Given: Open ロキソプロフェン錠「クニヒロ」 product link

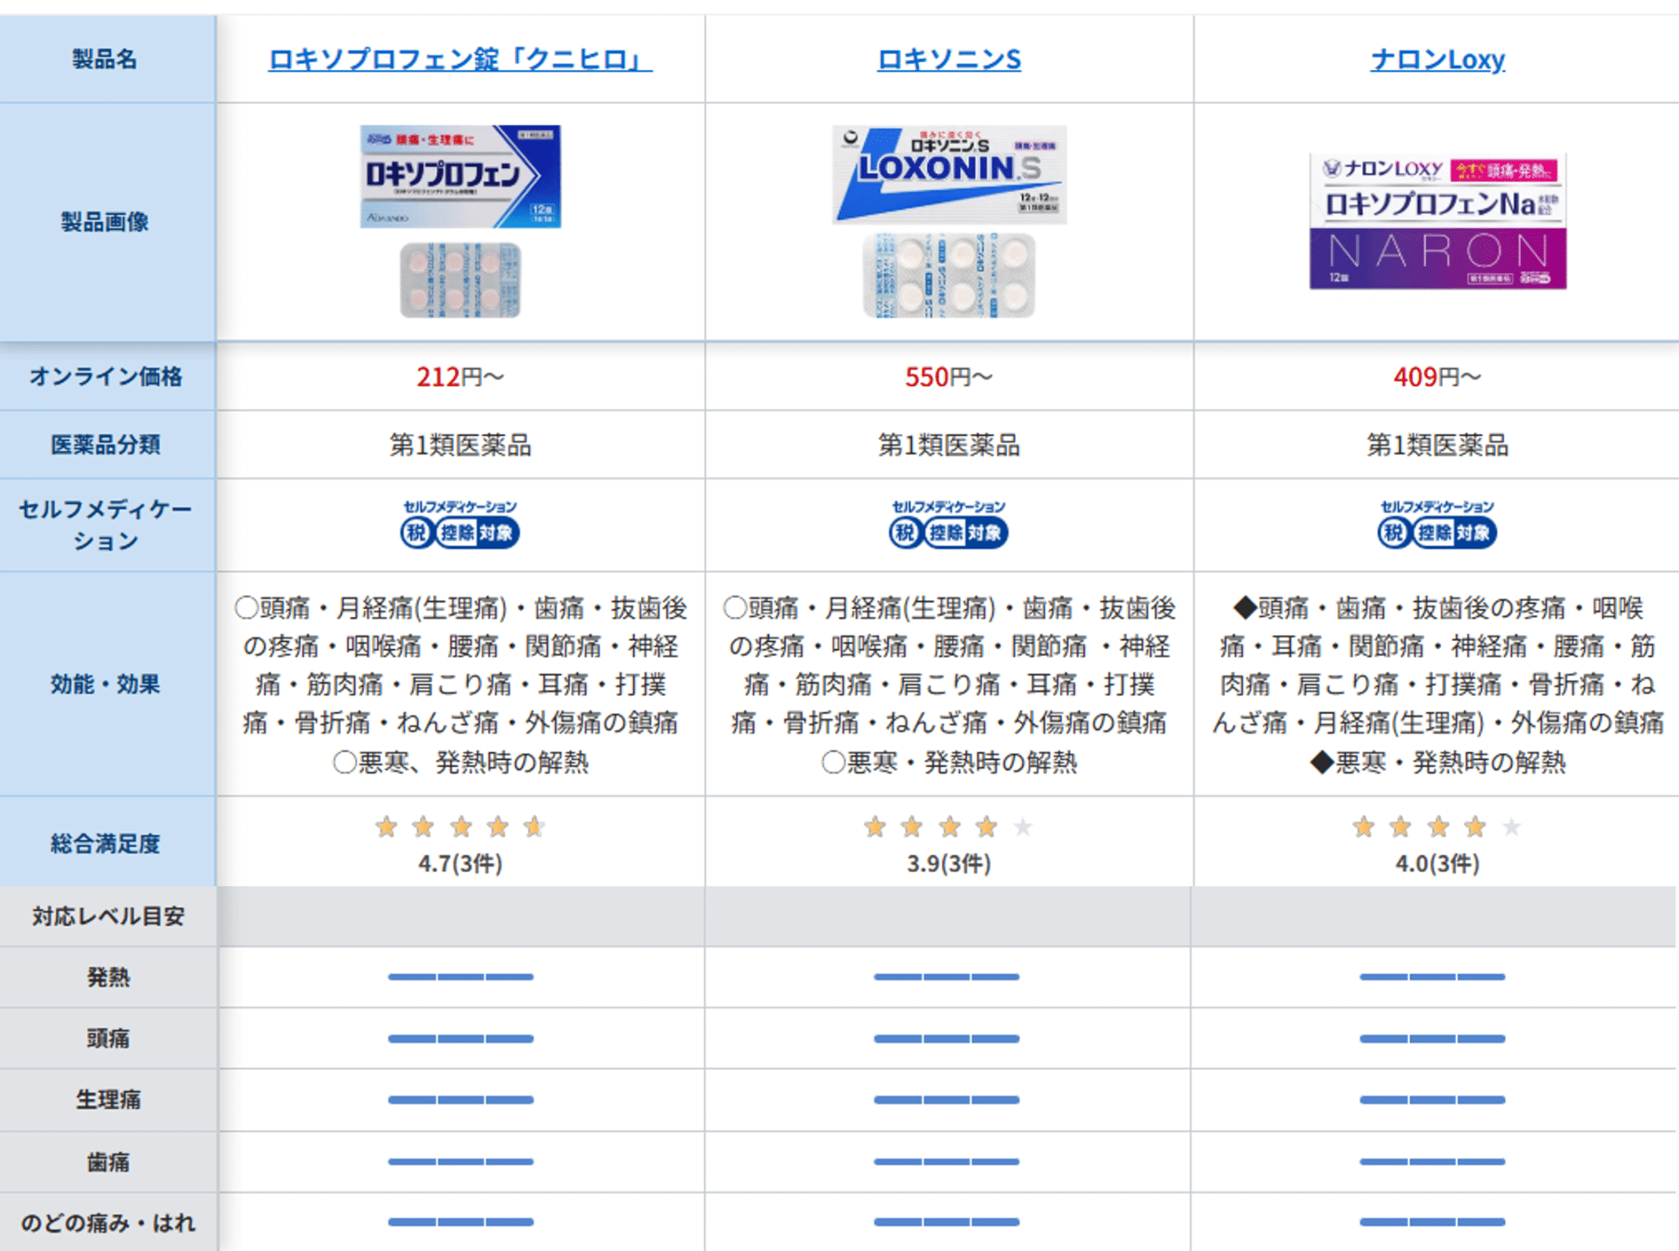Looking at the screenshot, I should 460,59.
